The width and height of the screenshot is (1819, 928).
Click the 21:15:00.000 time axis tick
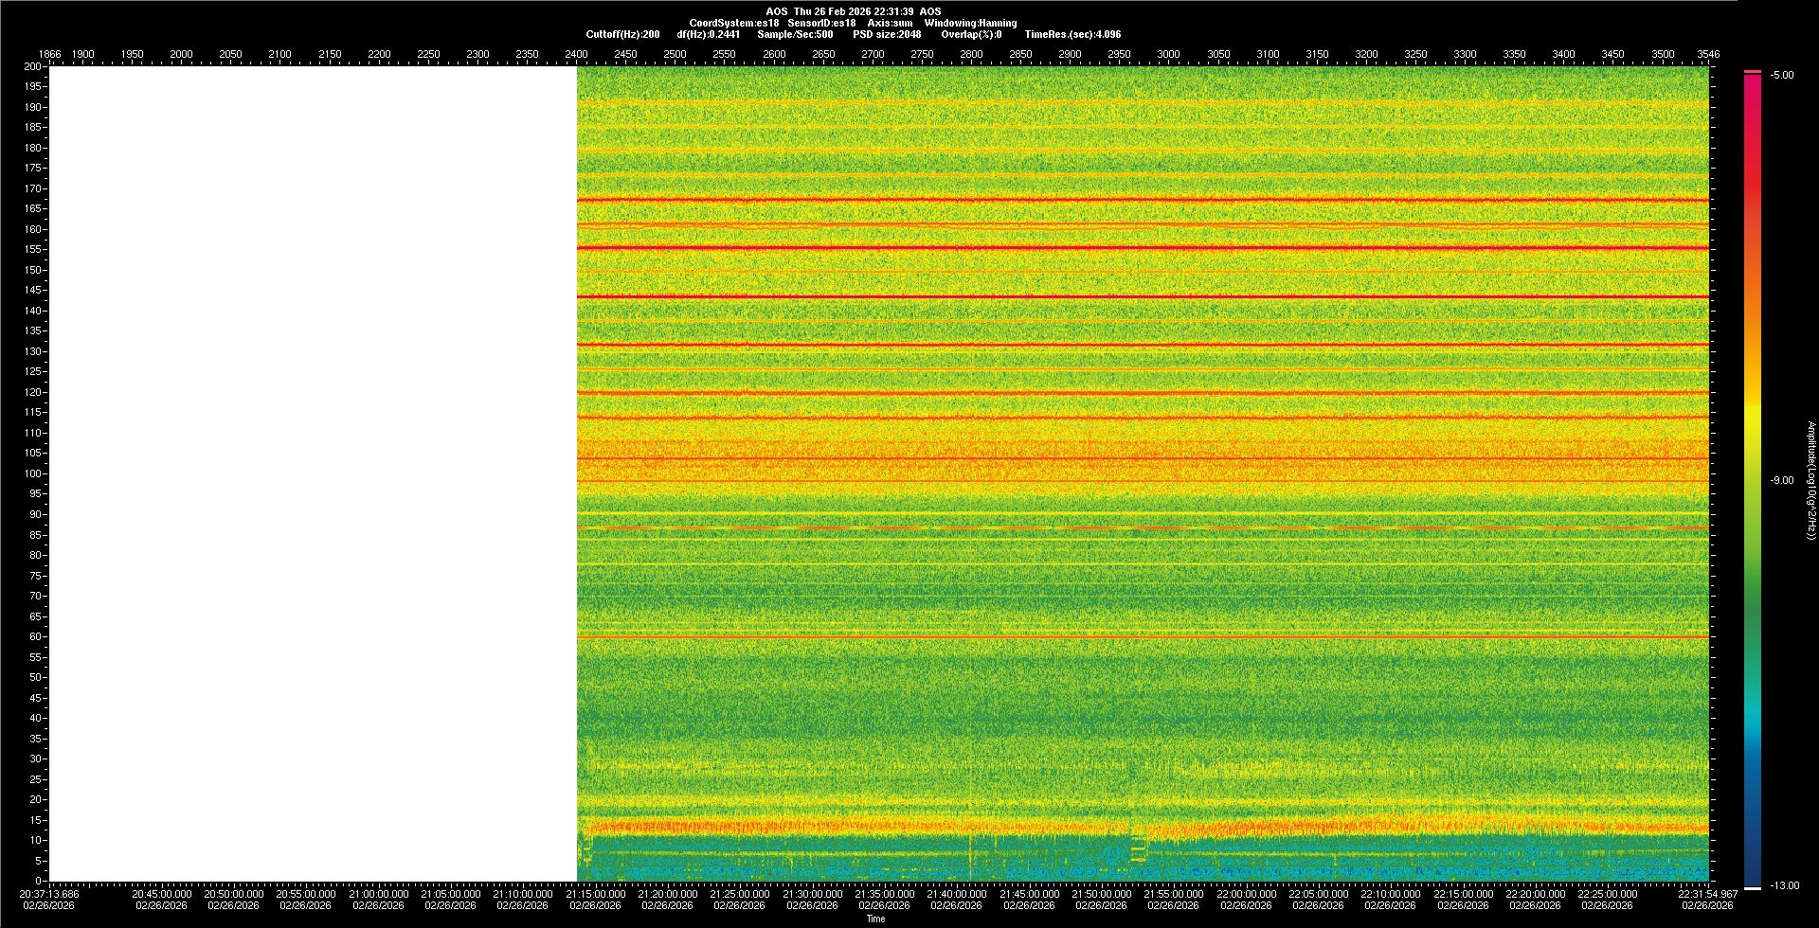(x=596, y=893)
